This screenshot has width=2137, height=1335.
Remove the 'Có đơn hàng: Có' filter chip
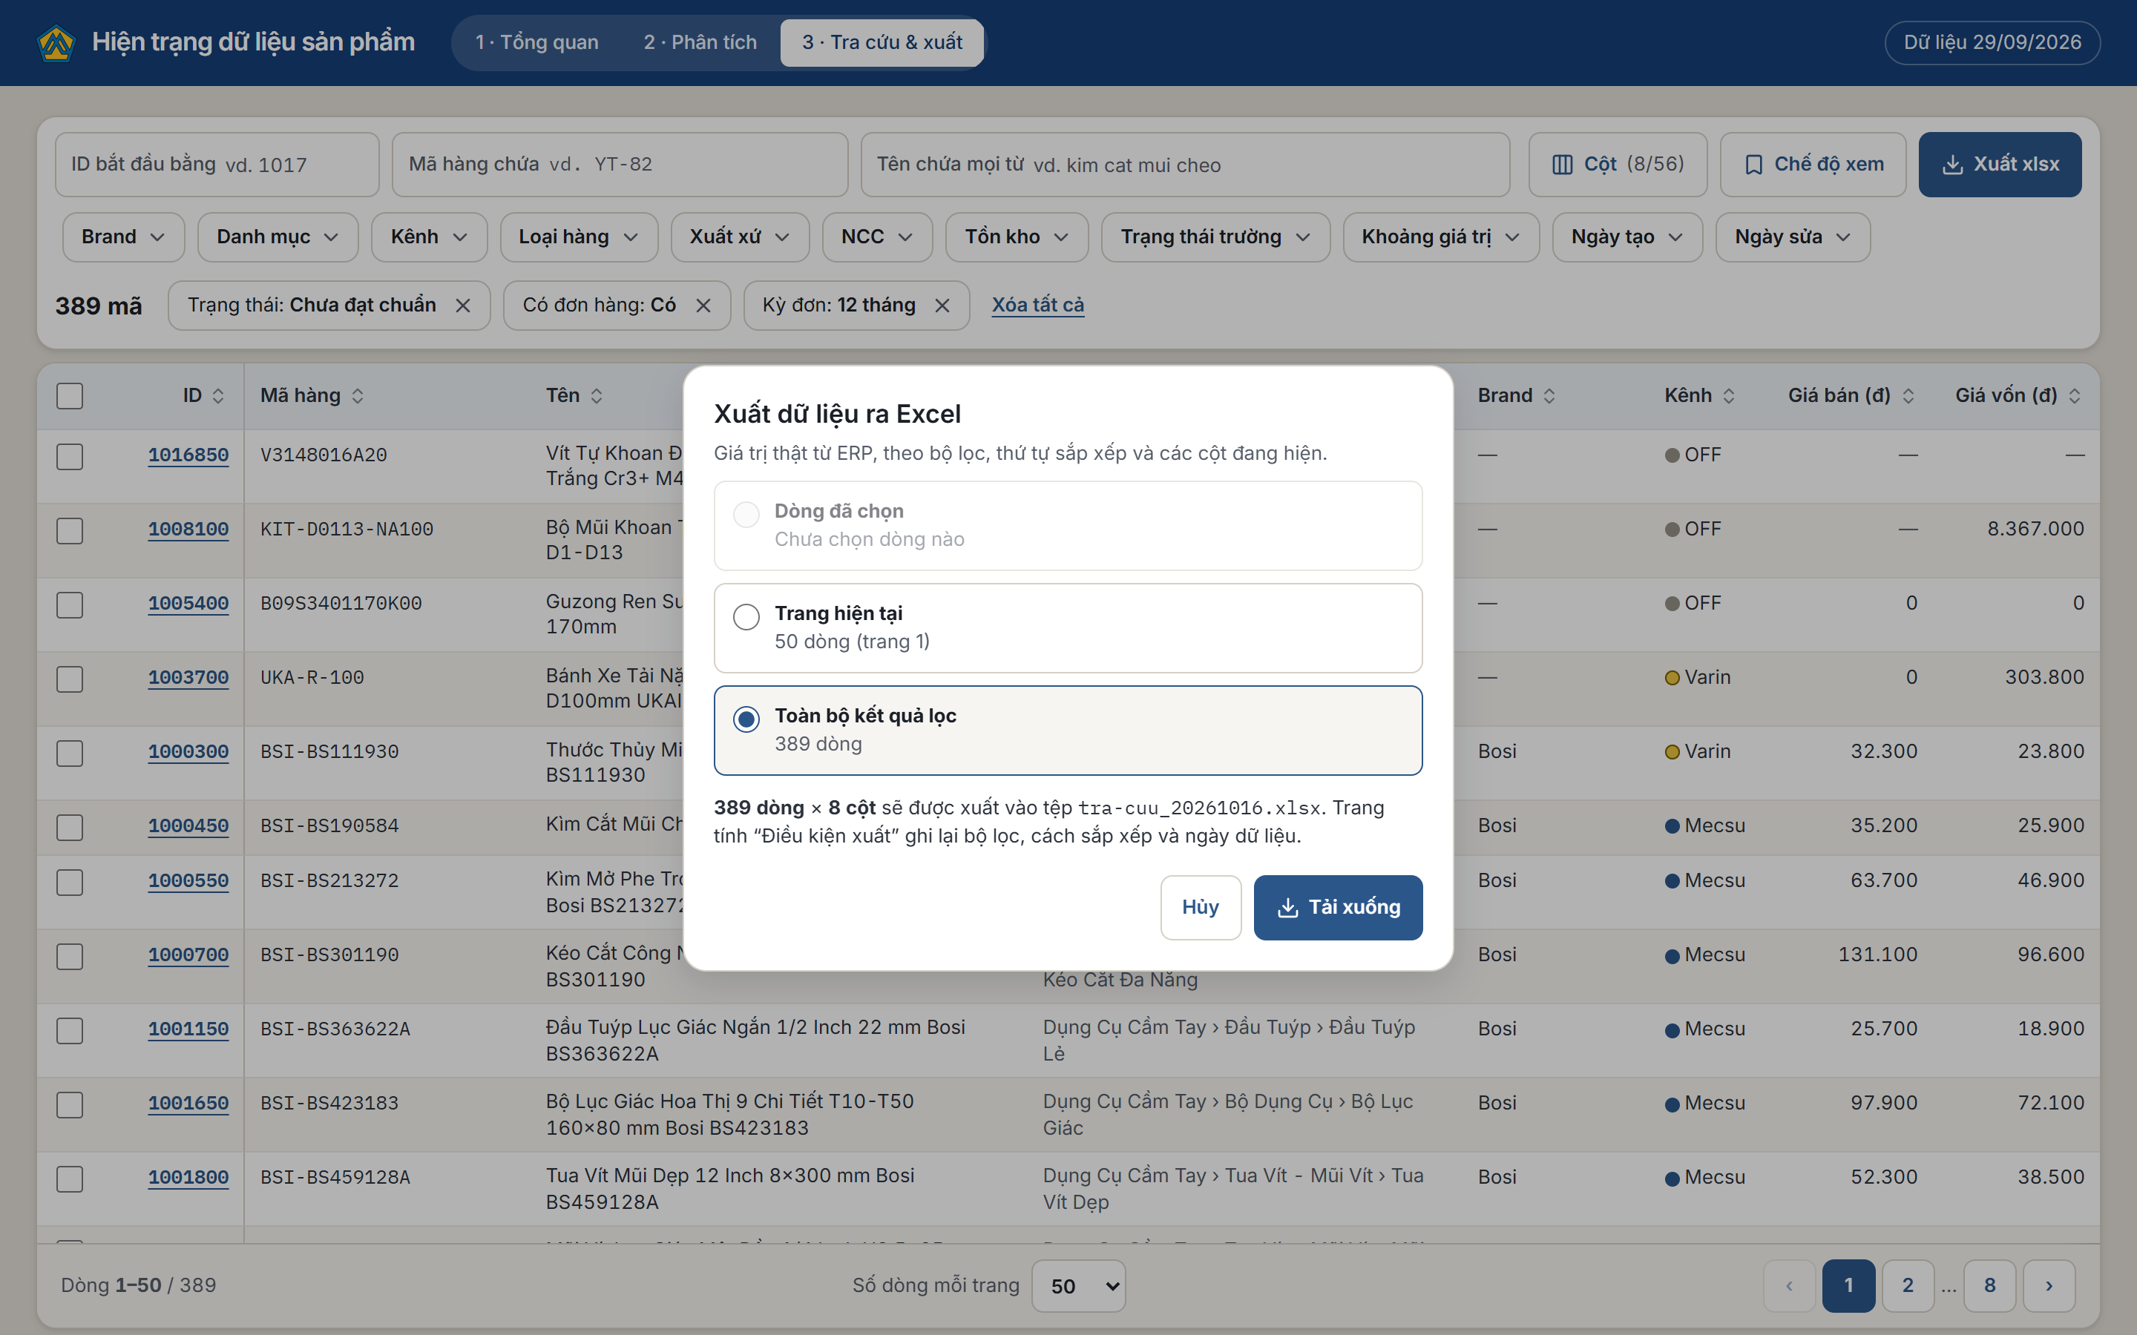[x=703, y=306]
